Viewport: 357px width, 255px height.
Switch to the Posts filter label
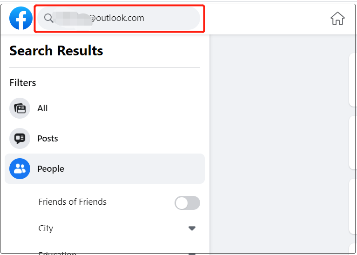pyautogui.click(x=47, y=138)
